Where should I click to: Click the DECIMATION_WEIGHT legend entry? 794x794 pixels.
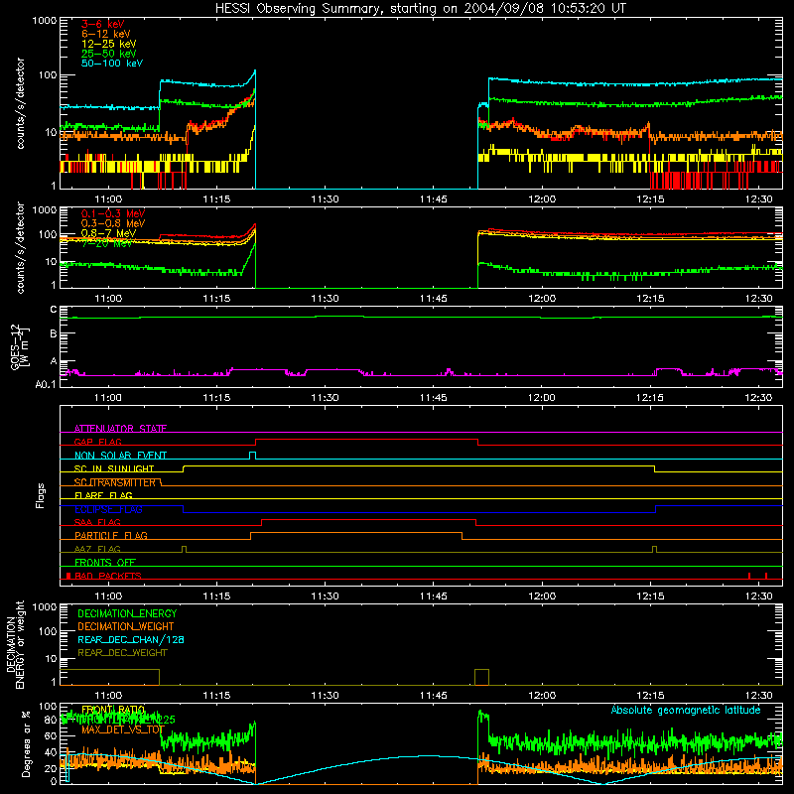(x=126, y=626)
